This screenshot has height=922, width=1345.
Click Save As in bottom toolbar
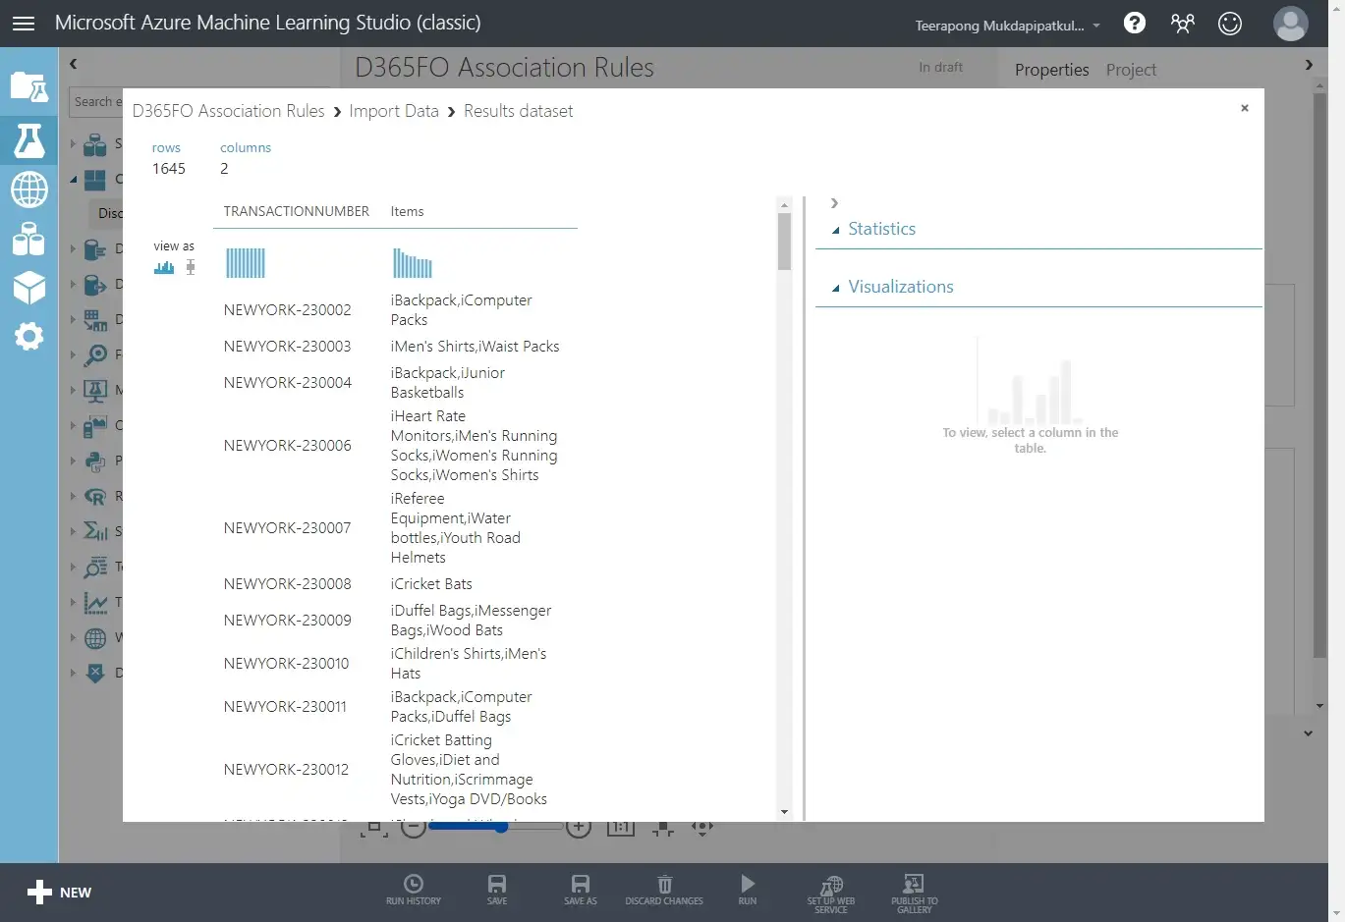click(581, 890)
